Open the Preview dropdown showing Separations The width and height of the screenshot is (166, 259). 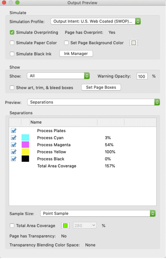coord(92,102)
